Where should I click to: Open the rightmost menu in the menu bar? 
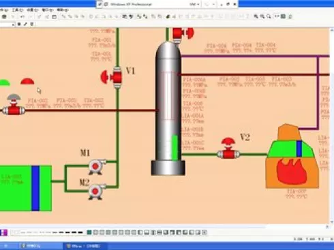tap(63, 10)
